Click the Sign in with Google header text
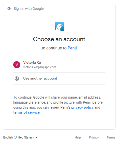 coord(28,9)
